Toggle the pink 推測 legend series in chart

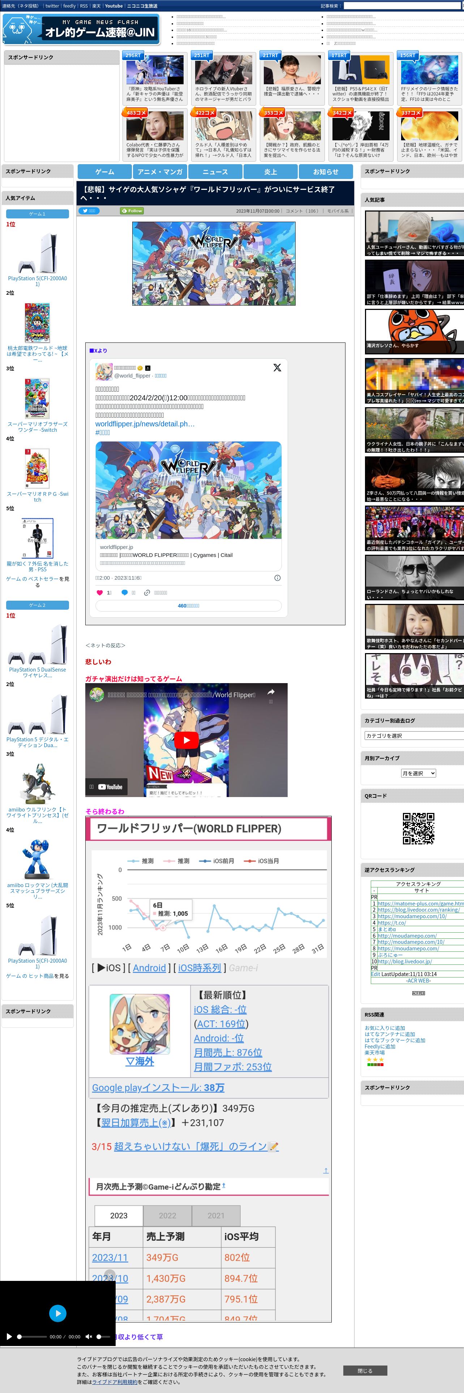[x=177, y=861]
